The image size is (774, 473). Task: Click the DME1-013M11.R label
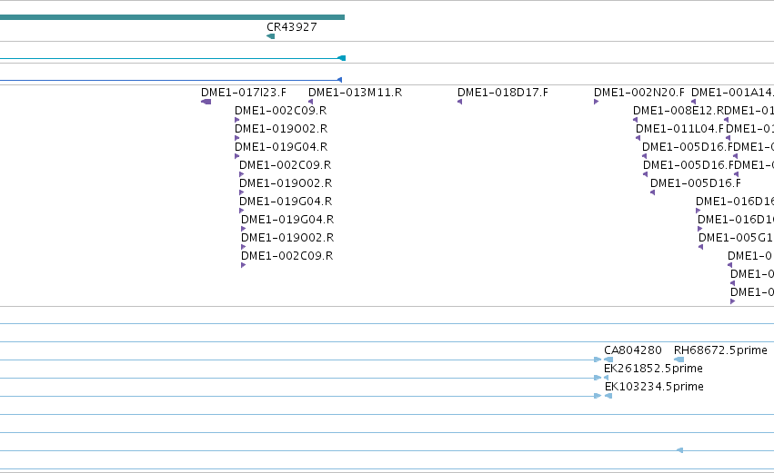355,93
